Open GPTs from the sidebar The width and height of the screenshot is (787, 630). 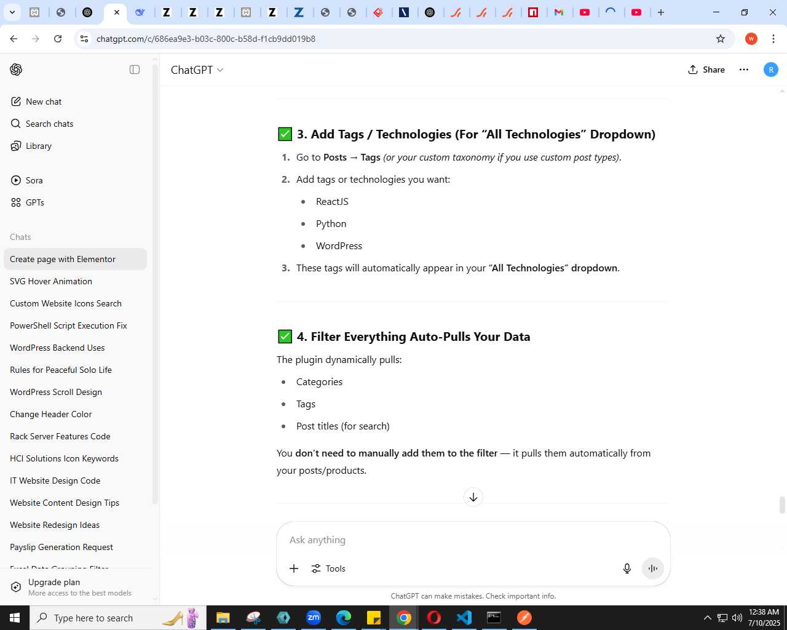(x=75, y=202)
